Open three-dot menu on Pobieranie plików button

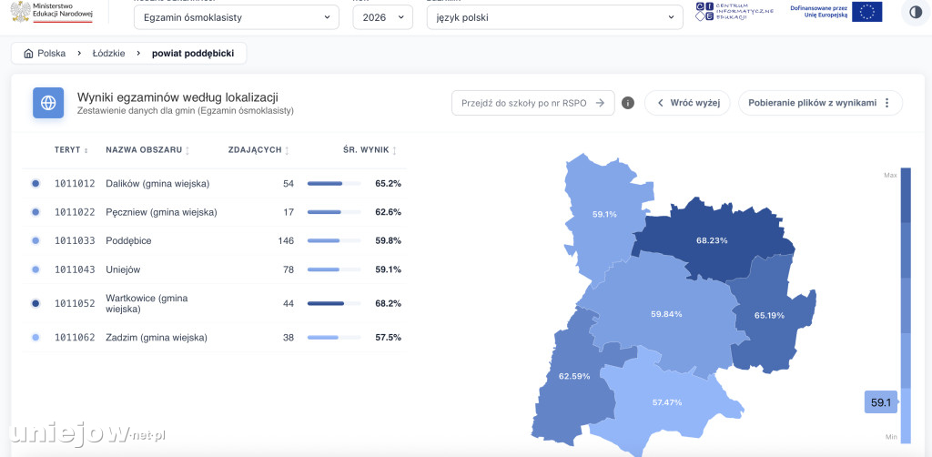[x=886, y=103]
